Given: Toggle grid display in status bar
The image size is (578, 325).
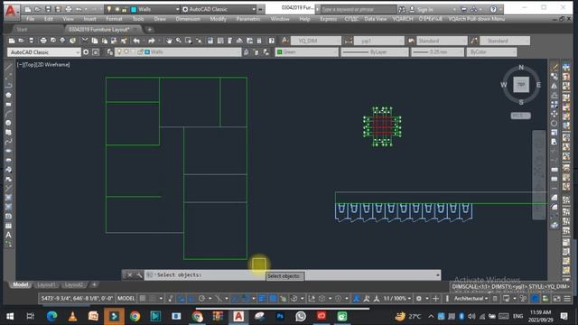Looking at the screenshot, I should pos(143,298).
